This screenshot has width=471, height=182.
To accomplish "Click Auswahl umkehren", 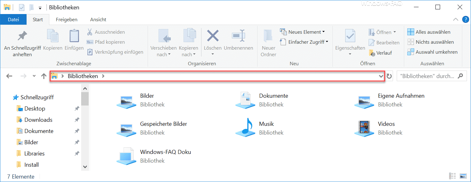I will [433, 52].
